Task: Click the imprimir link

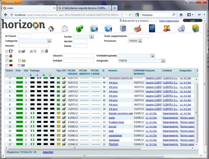Action: (x=48, y=152)
